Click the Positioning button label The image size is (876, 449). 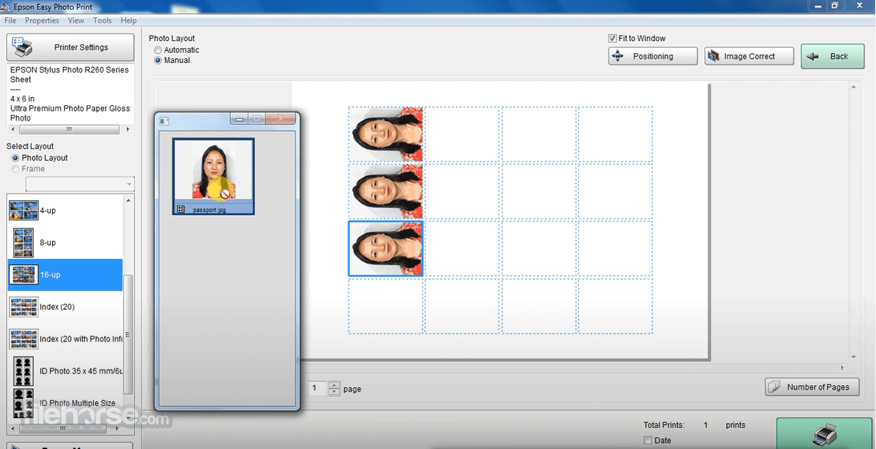click(653, 56)
